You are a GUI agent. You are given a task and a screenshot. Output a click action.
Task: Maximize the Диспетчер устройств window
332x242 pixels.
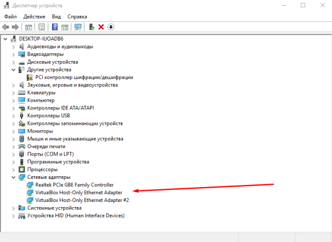pos(303,5)
